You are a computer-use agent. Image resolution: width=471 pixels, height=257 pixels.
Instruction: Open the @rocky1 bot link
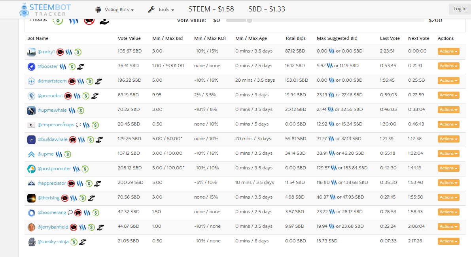[x=46, y=52]
